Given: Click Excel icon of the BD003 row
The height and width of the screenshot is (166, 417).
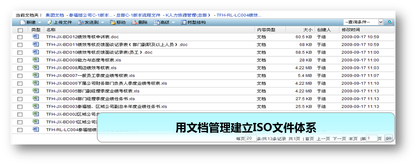Looking at the screenshot, I should pyautogui.click(x=35, y=106).
